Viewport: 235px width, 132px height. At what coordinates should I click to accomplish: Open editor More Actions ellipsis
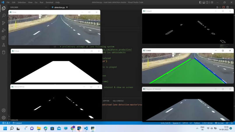[x=232, y=7]
